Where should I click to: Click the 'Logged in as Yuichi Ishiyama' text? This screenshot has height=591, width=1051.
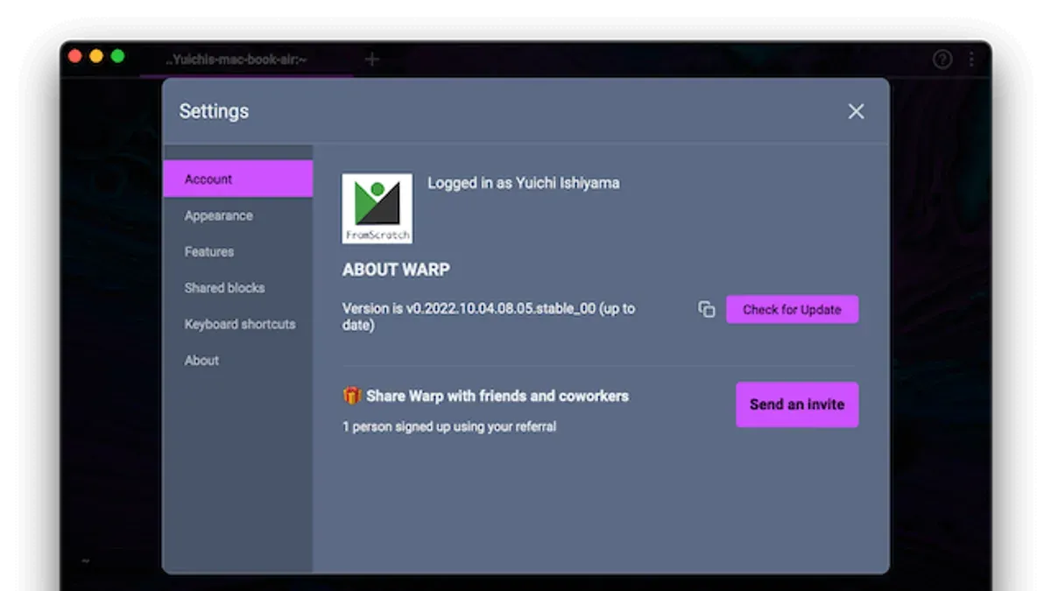pos(523,183)
